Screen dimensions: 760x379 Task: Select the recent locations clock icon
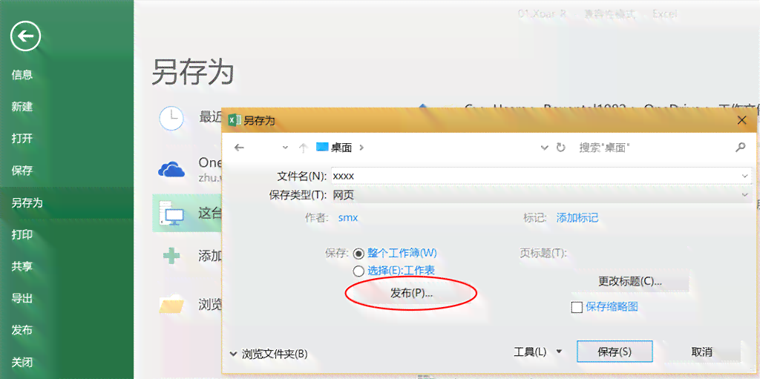(171, 118)
